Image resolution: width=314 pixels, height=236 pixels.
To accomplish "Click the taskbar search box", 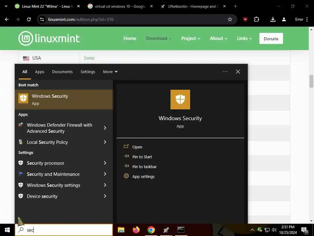I will (64, 230).
